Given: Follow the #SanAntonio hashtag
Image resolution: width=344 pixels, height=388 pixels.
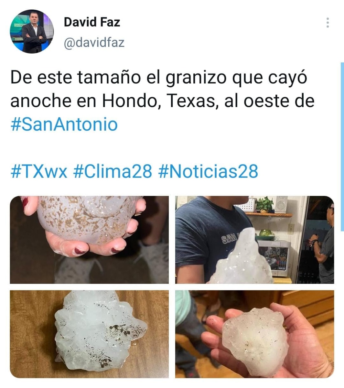Looking at the screenshot, I should pyautogui.click(x=64, y=125).
